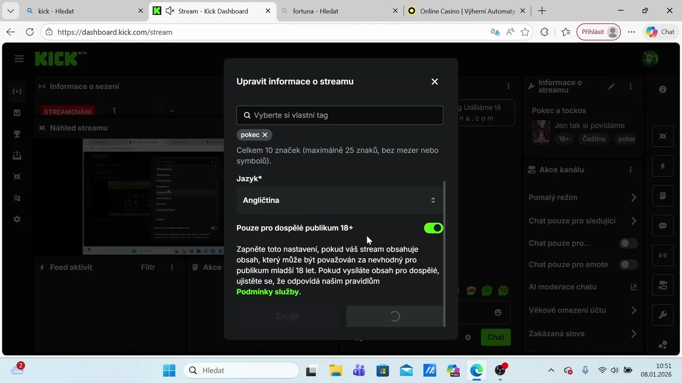Open the settings gear in left sidebar
Image resolution: width=682 pixels, height=383 pixels.
point(17,219)
